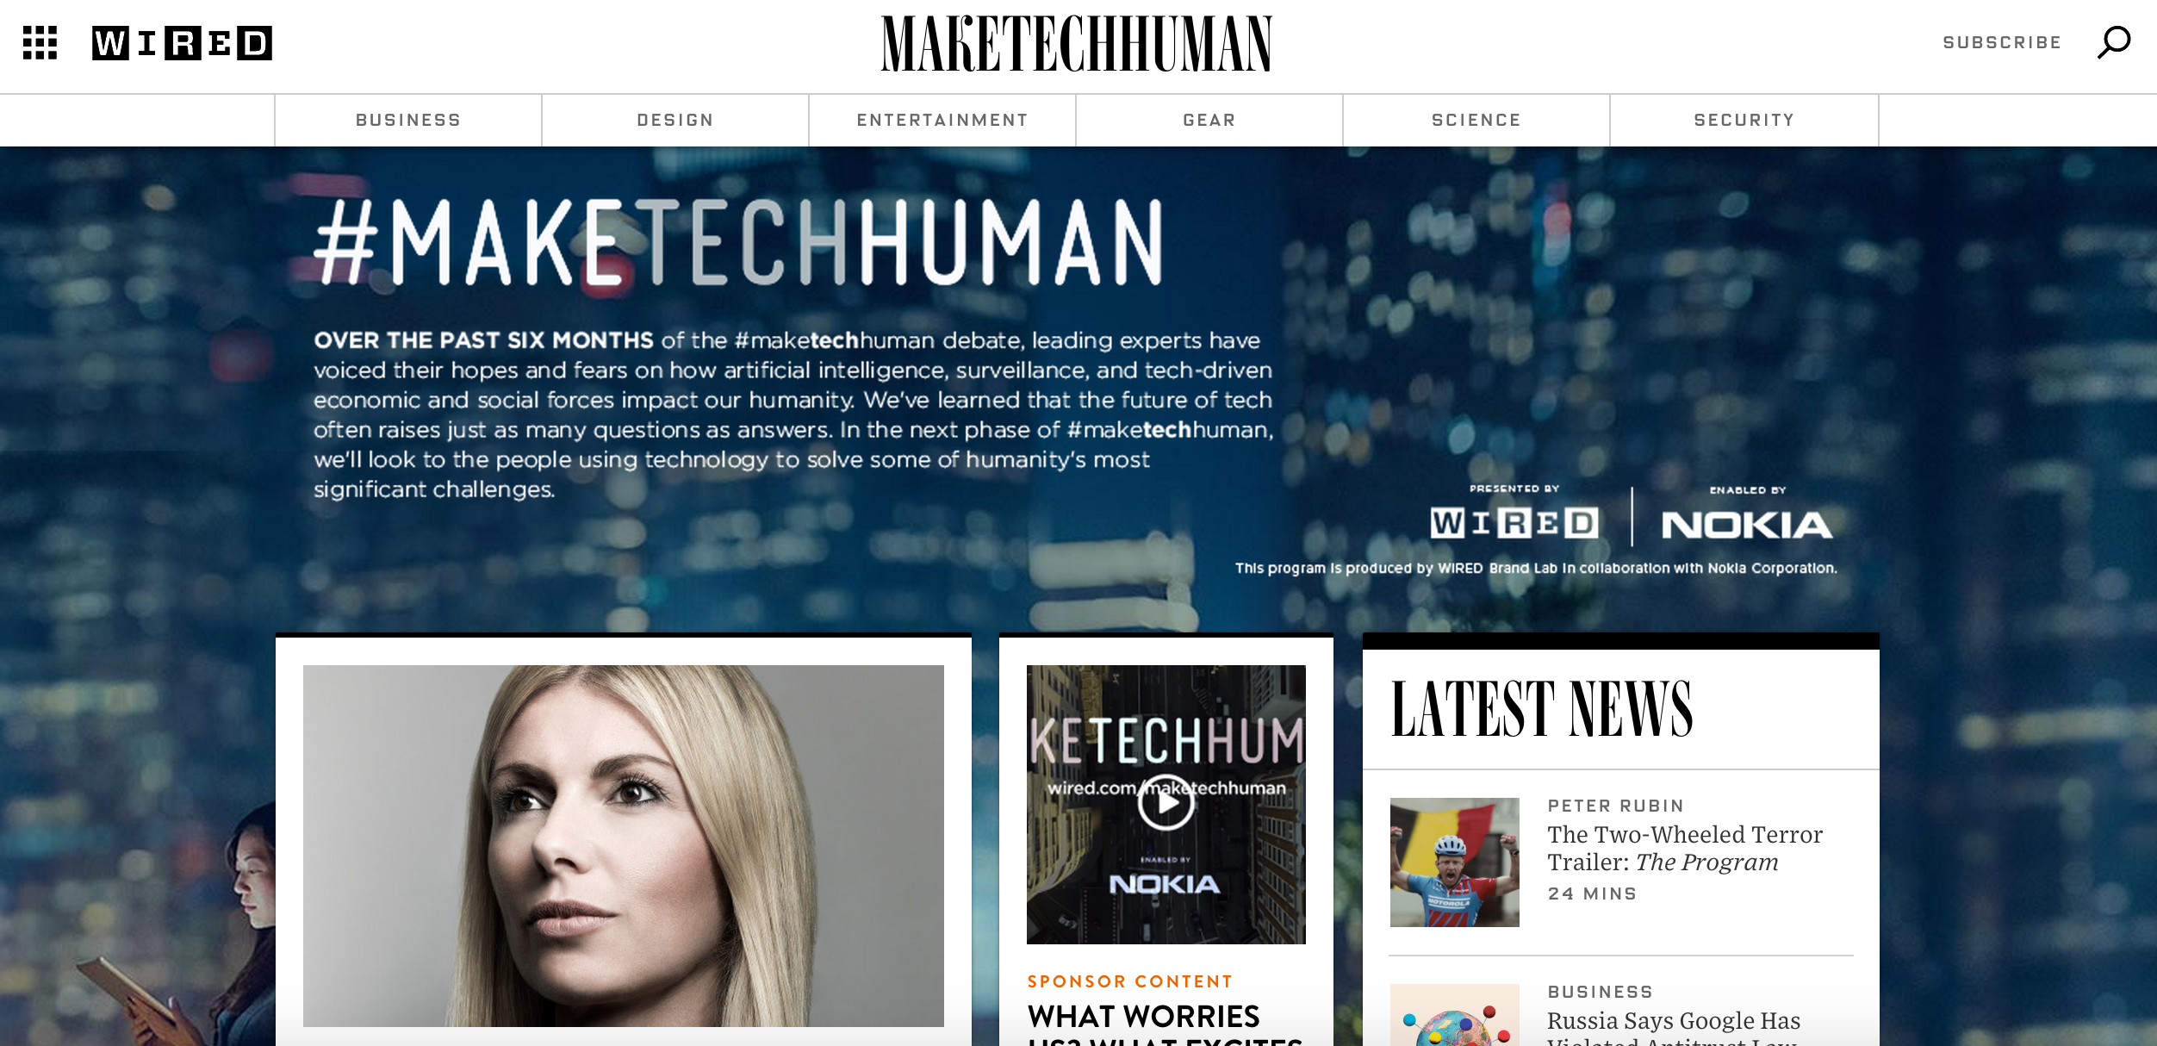Click the Peter Rubin author link
Viewport: 2157px width, 1046px height.
point(1615,806)
